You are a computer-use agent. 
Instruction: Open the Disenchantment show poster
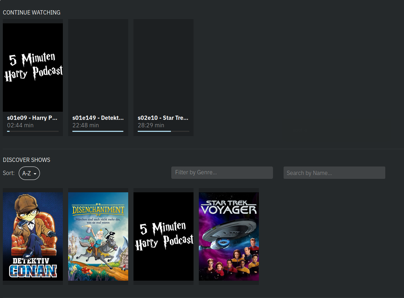pyautogui.click(x=98, y=236)
